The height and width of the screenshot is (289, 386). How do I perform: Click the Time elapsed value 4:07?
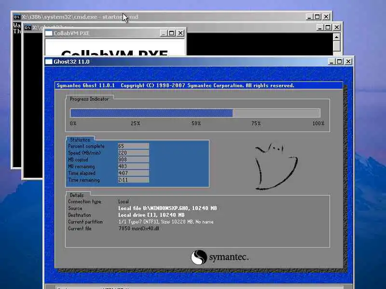[x=134, y=173]
